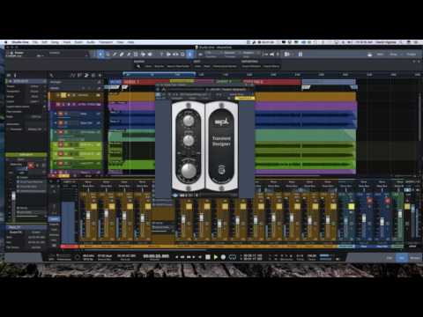Go to the Start page button
Screen dimensions: 423x317
(x=380, y=55)
